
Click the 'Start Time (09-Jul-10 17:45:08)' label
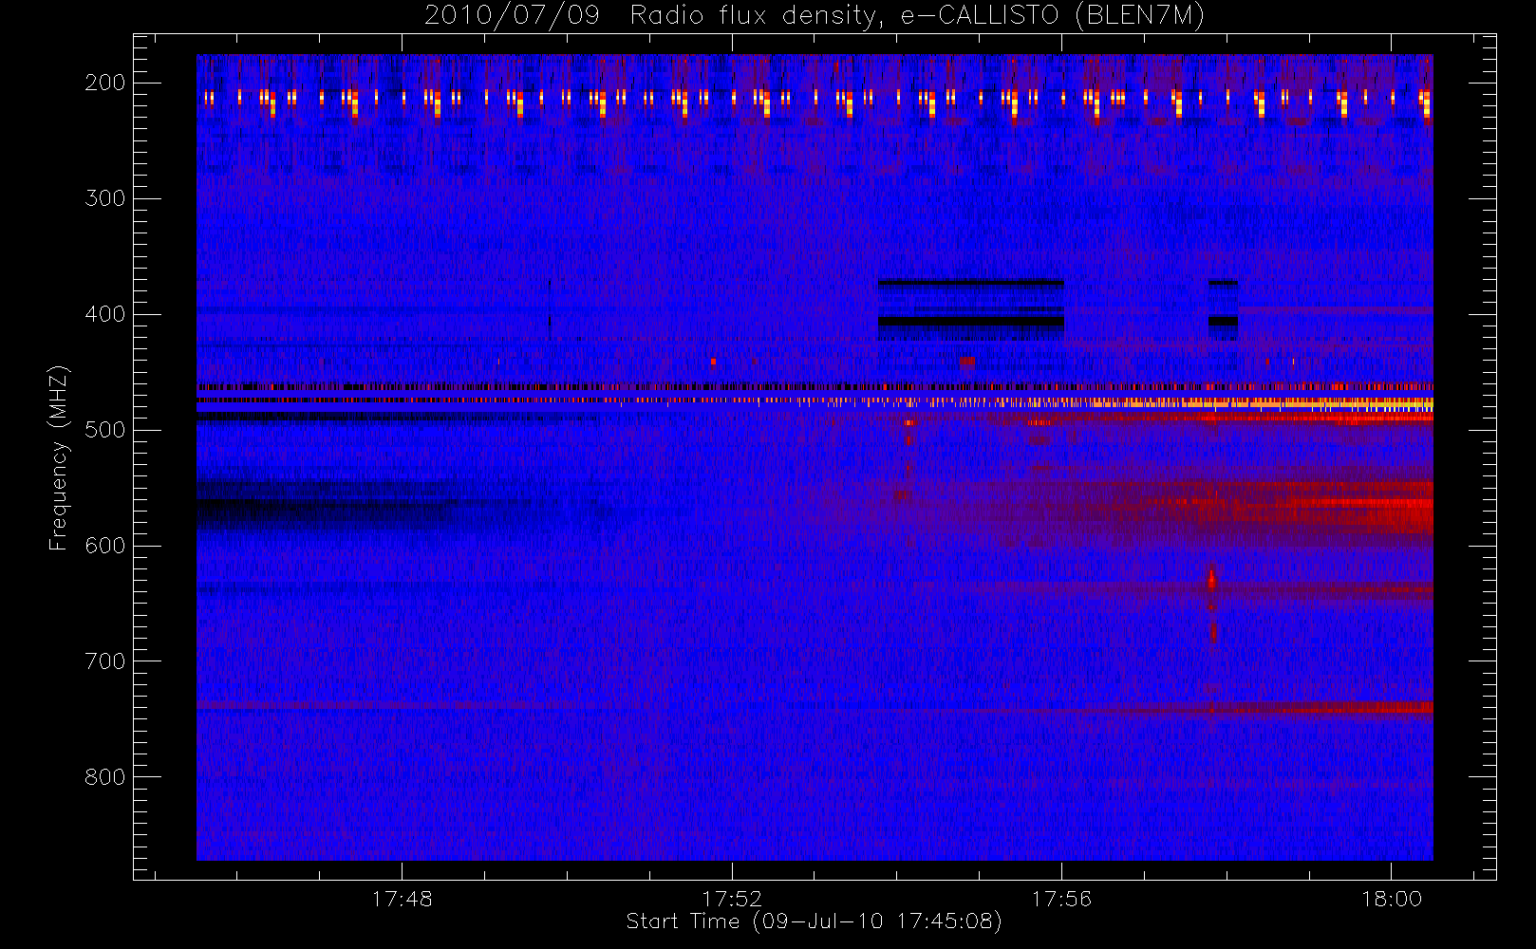click(815, 921)
